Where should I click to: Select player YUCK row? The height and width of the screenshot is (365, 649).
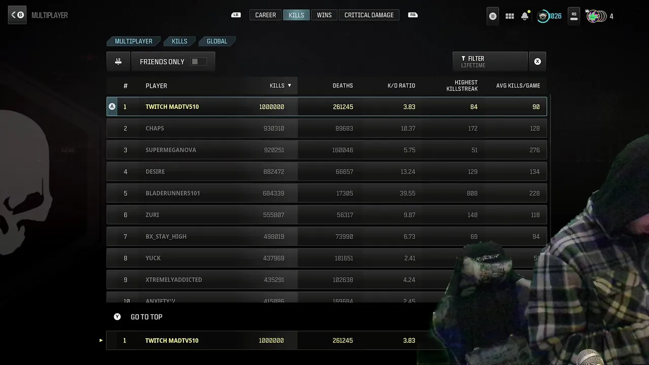tap(327, 258)
